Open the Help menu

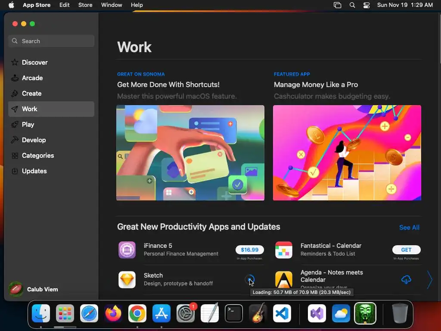137,5
